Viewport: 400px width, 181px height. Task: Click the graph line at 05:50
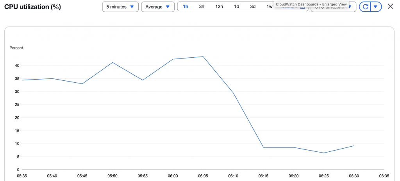112,62
